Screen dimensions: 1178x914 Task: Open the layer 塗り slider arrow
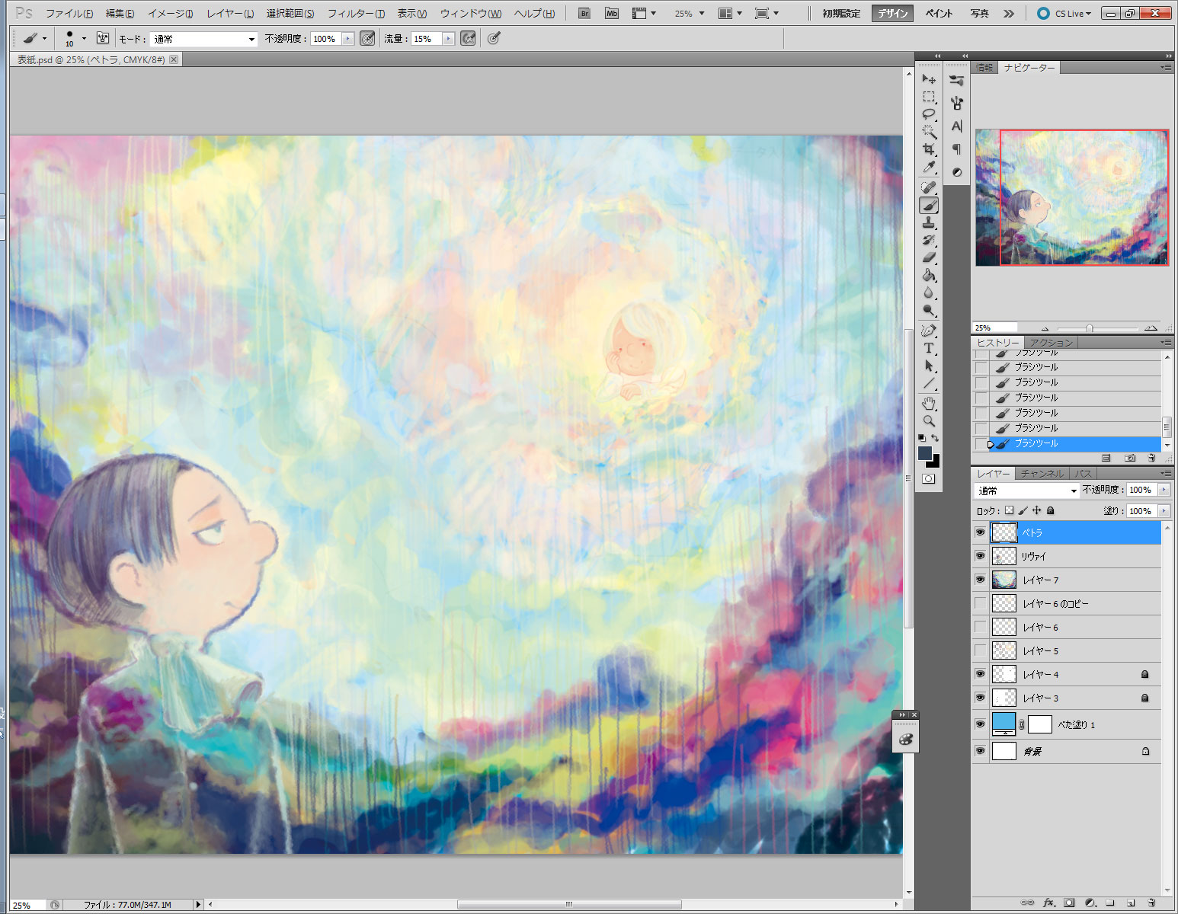(x=1164, y=511)
